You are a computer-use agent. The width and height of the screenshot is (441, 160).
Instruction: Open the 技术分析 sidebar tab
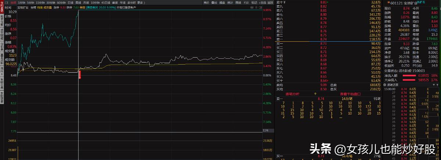(x=2, y=20)
